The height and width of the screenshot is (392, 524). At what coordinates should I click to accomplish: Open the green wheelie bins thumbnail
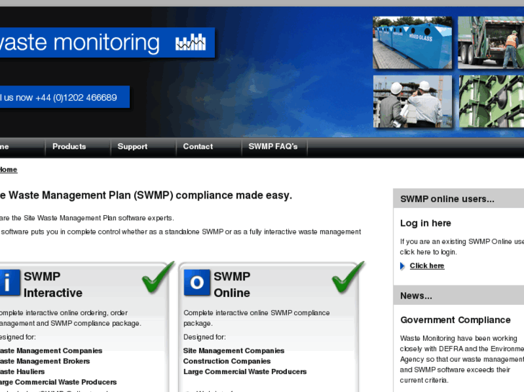coord(491,101)
